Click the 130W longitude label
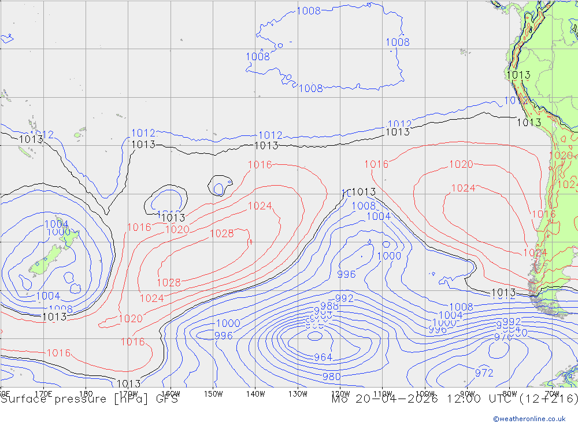This screenshot has height=424, width=578. (298, 394)
